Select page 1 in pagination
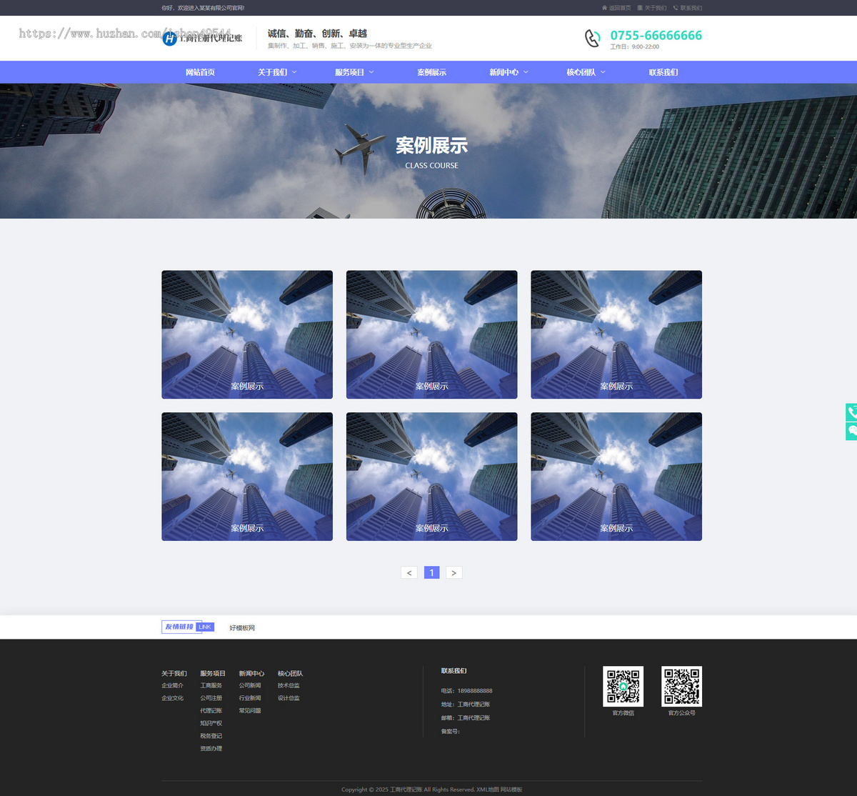857x796 pixels. tap(431, 572)
